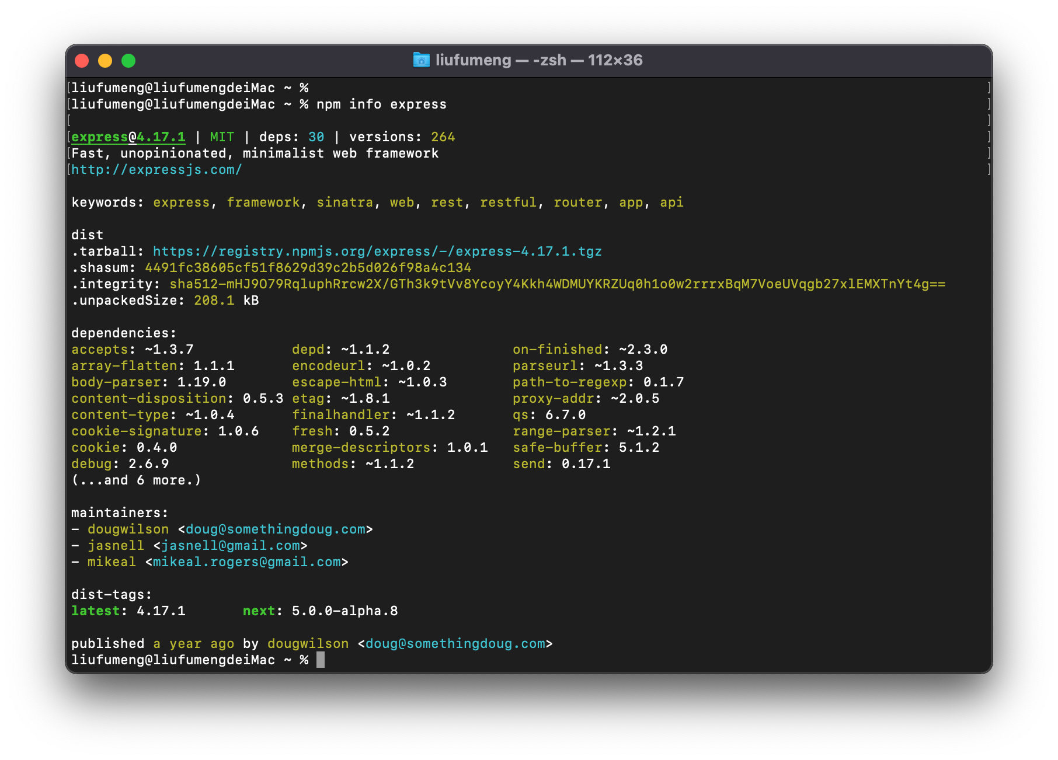The height and width of the screenshot is (760, 1058).
Task: Click the 'sinatra' keyword
Action: (344, 203)
